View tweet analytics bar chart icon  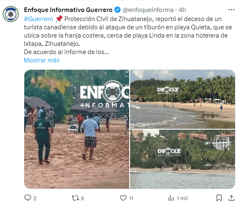tap(171, 198)
